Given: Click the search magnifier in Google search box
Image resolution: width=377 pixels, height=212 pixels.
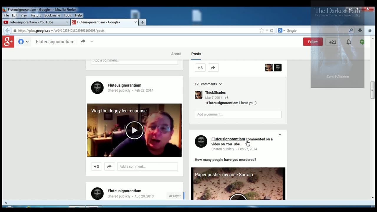Looking at the screenshot, I should [x=351, y=30].
